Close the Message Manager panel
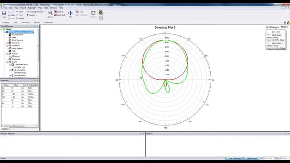This screenshot has width=290, height=163. click(x=143, y=134)
